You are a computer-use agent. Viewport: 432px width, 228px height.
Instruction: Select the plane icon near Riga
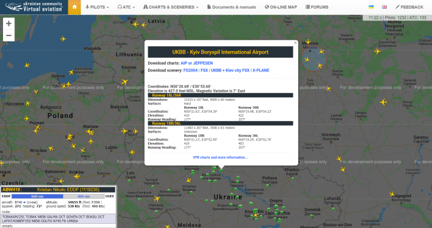point(135,24)
